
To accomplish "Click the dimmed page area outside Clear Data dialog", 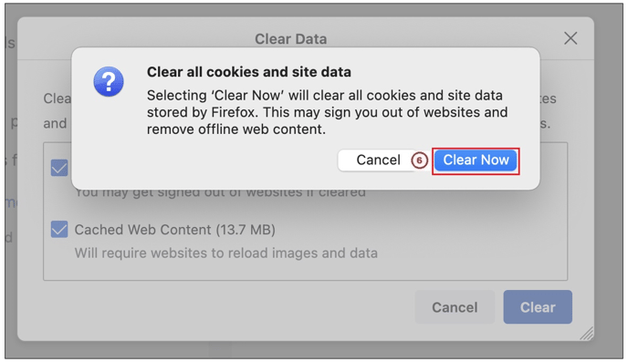I will coord(608,200).
